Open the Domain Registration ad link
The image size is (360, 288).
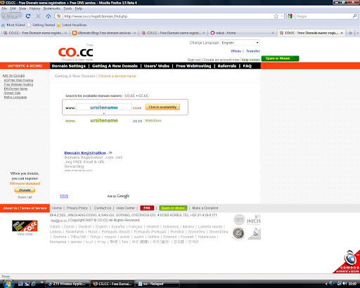click(x=85, y=153)
